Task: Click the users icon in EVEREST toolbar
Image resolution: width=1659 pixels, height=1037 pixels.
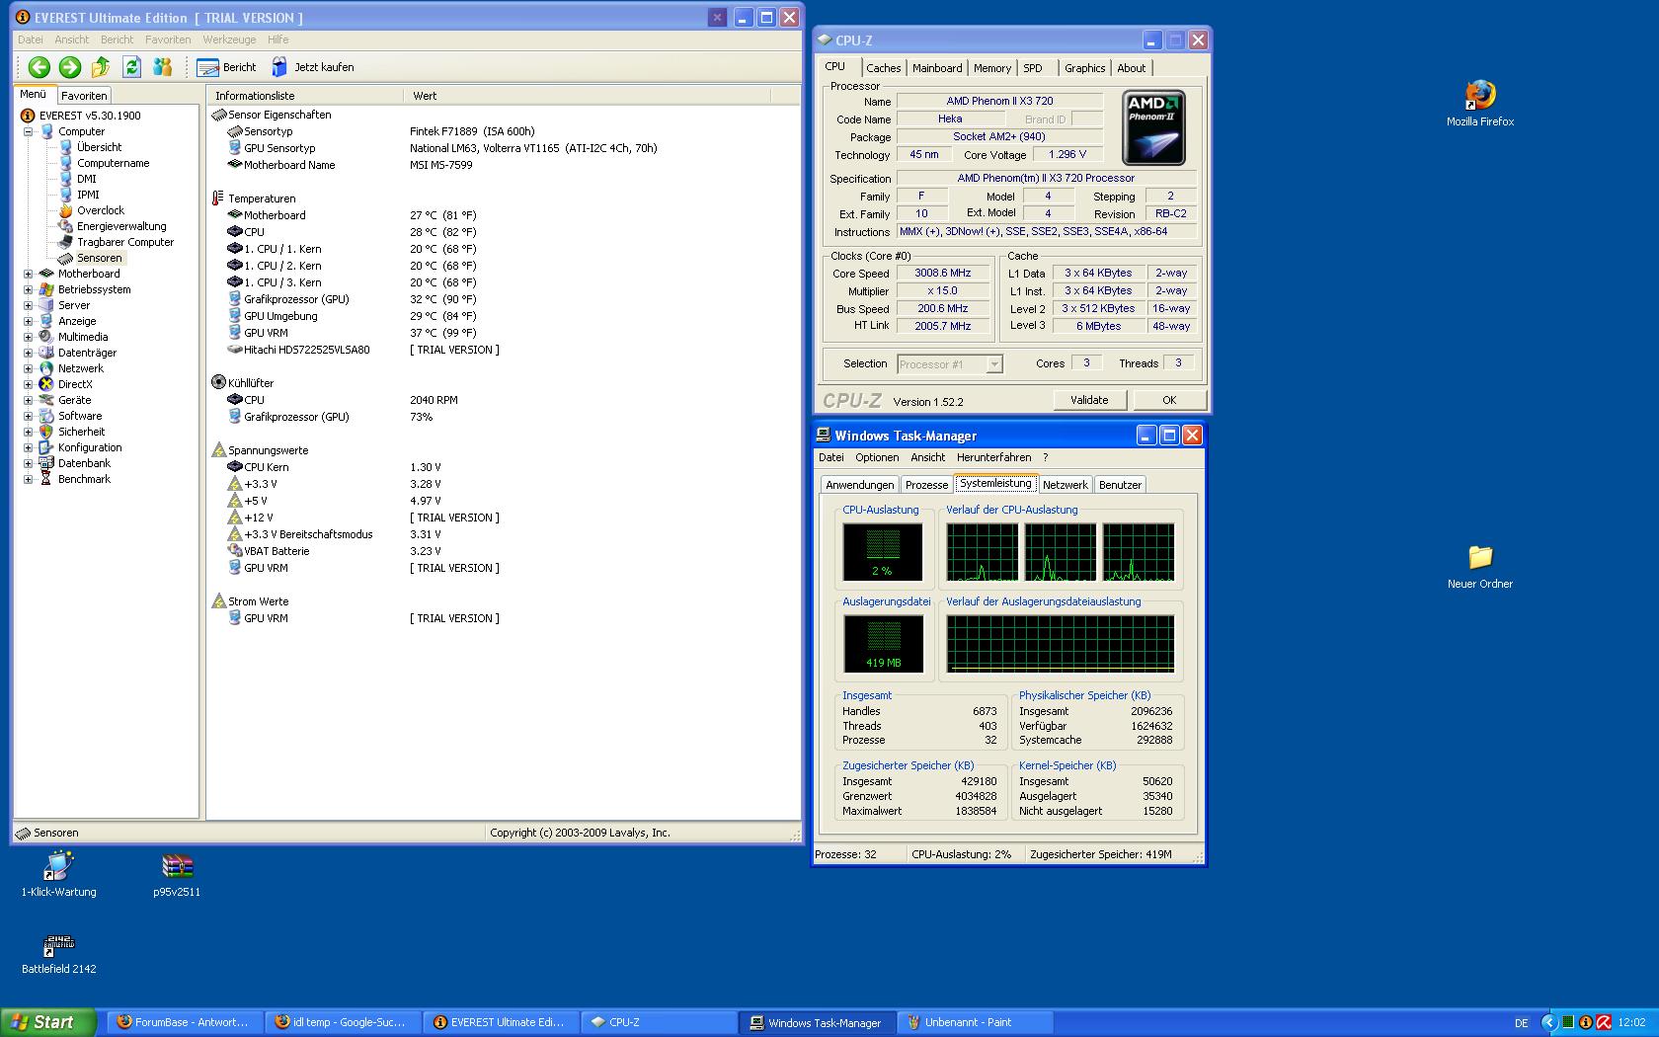Action: click(163, 67)
